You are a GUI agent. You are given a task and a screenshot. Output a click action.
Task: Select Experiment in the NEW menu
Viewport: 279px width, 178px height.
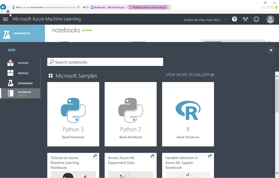point(20,83)
